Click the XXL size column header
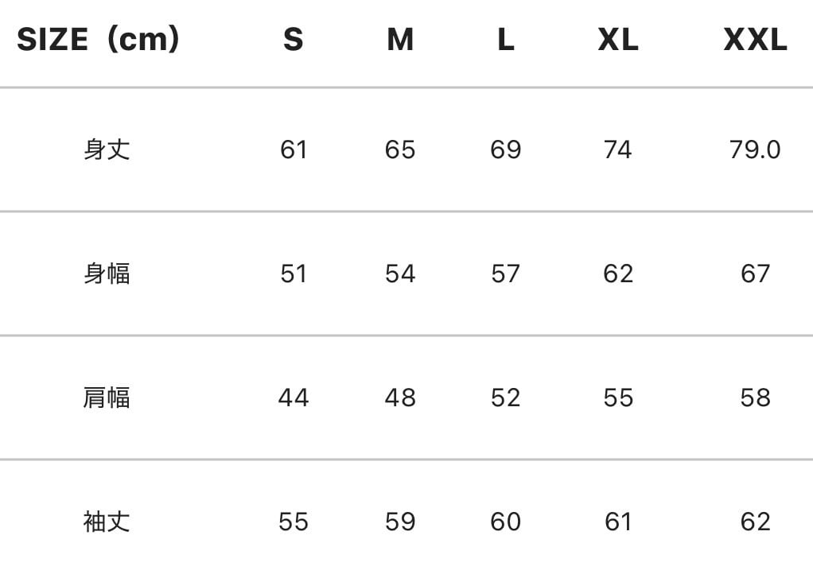Image resolution: width=813 pixels, height=574 pixels. point(755,40)
